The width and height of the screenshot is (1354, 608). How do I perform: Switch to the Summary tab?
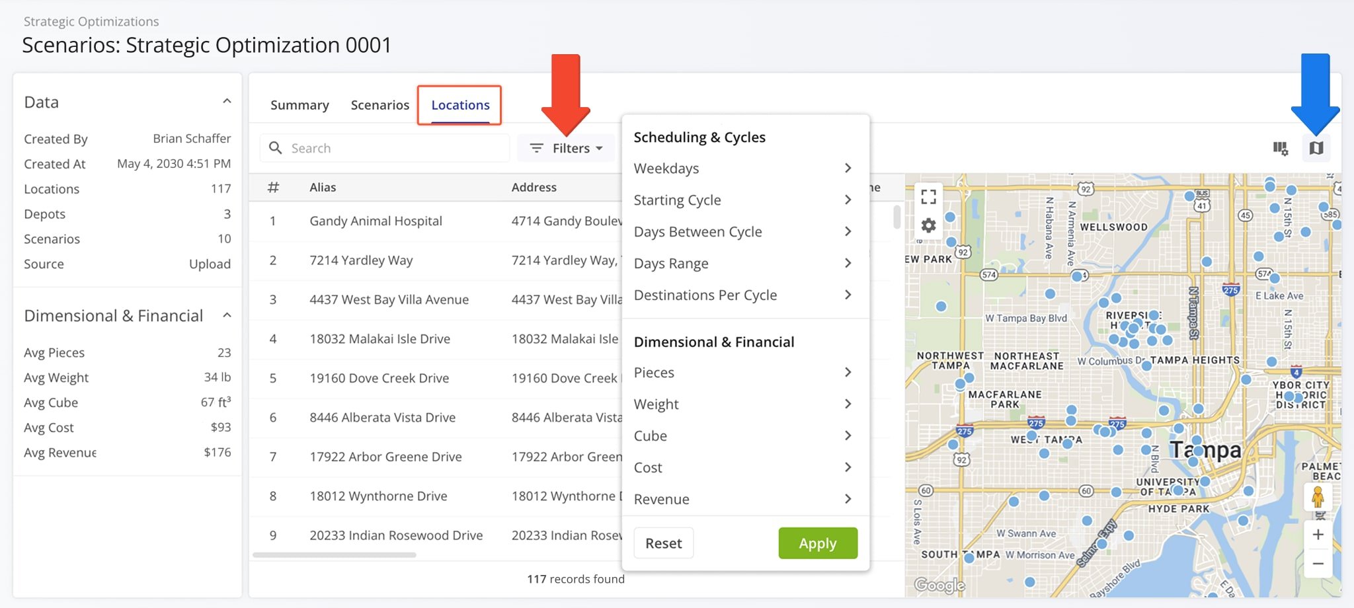tap(299, 105)
